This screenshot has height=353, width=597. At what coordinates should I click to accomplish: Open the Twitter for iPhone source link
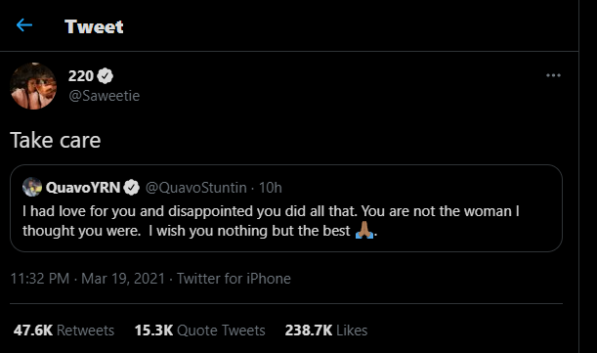[234, 279]
